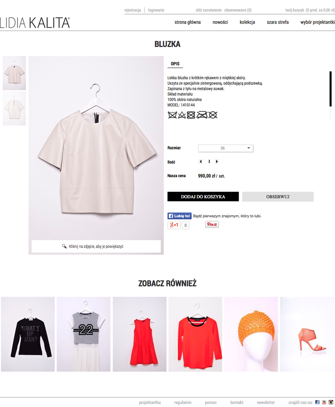Select the back-view blouse thumbnail
The height and width of the screenshot is (407, 335).
[14, 108]
